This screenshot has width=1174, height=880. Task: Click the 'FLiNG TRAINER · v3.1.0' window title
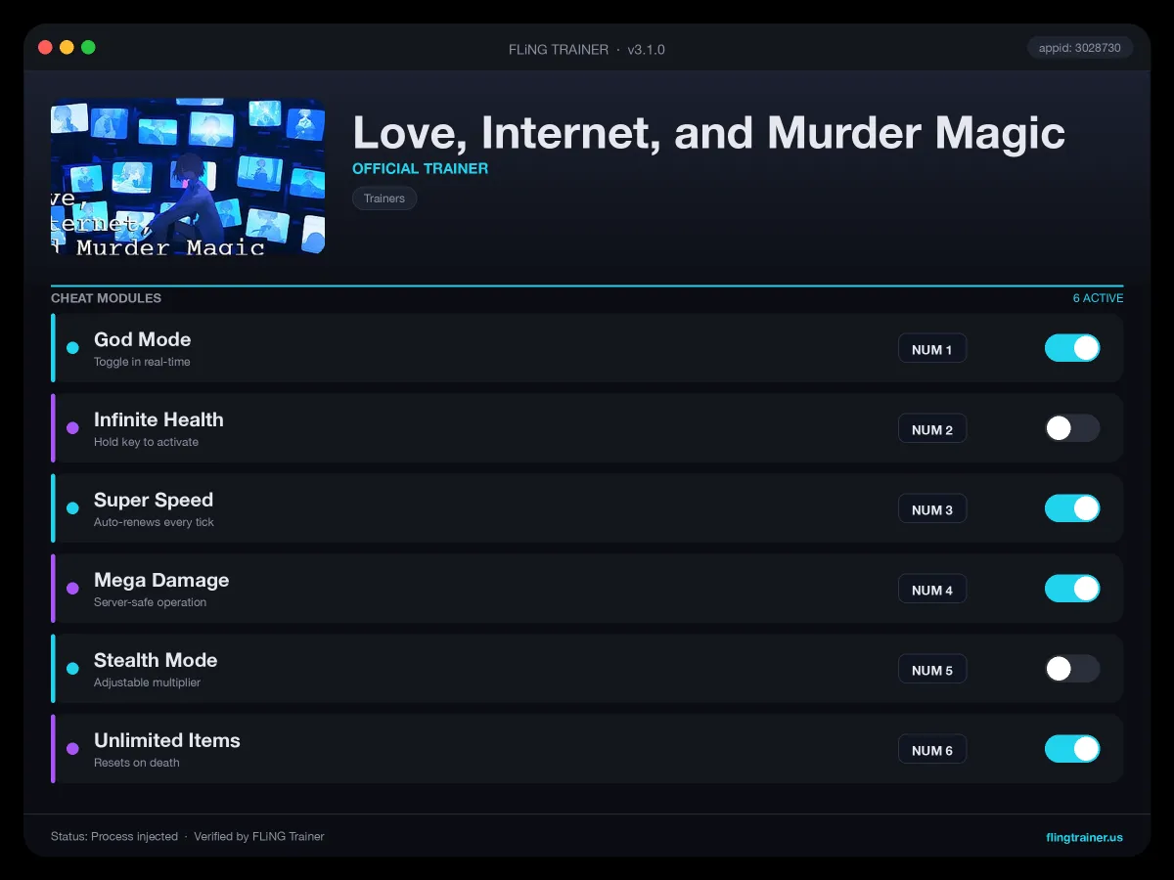587,49
